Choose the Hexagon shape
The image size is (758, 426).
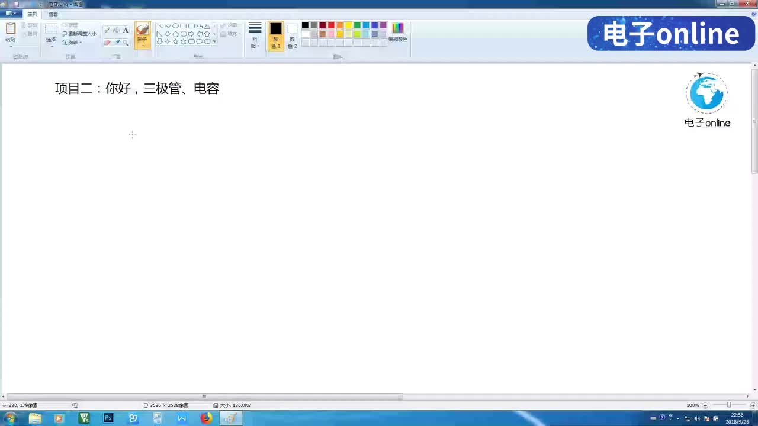pos(184,34)
